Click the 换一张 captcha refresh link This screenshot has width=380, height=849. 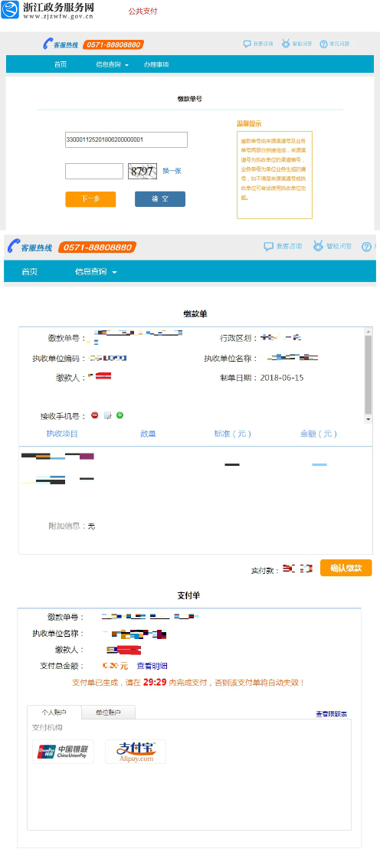tap(172, 171)
